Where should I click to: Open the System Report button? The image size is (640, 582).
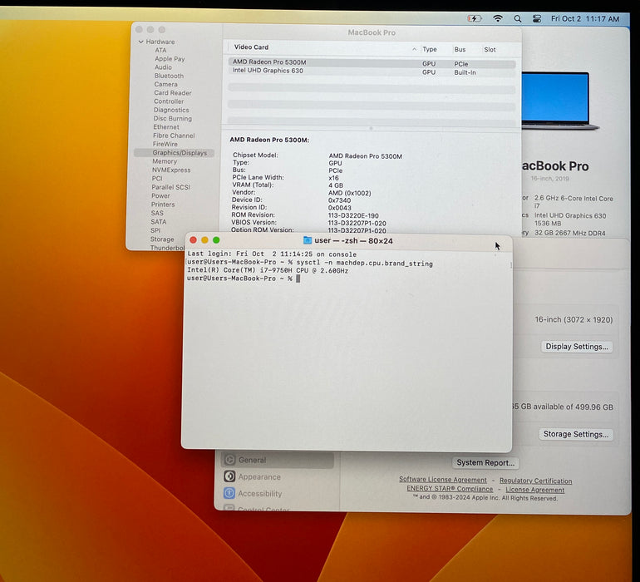coord(485,462)
